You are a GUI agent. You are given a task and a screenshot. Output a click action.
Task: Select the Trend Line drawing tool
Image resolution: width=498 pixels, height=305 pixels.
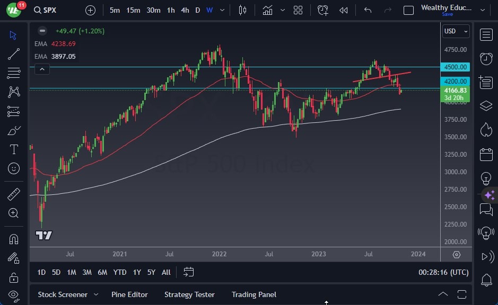(x=13, y=53)
